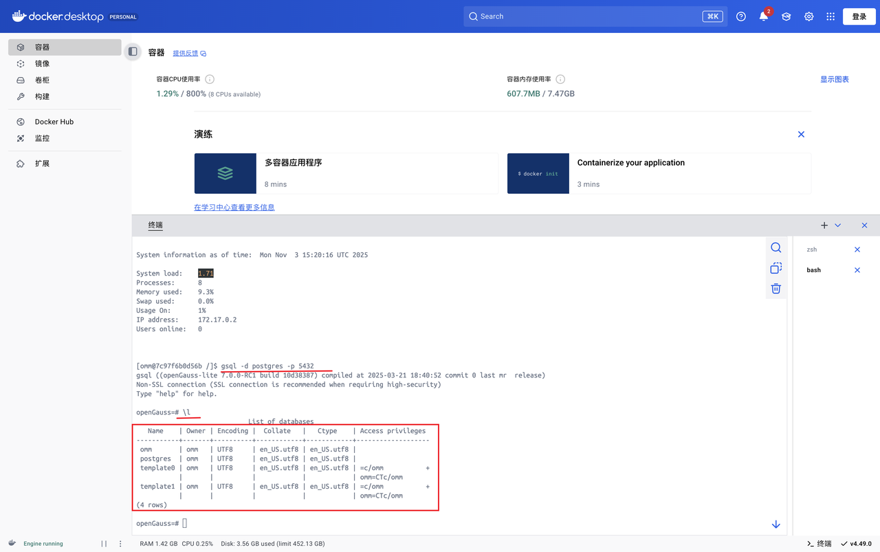
Task: Open the apps grid icon in header
Action: click(830, 16)
